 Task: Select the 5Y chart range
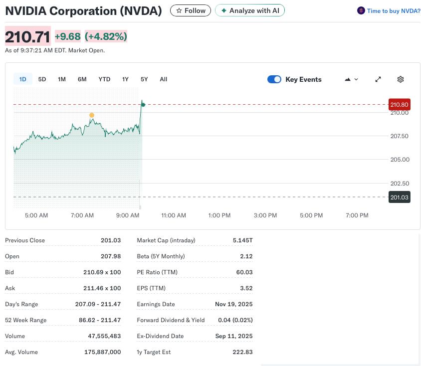point(144,79)
